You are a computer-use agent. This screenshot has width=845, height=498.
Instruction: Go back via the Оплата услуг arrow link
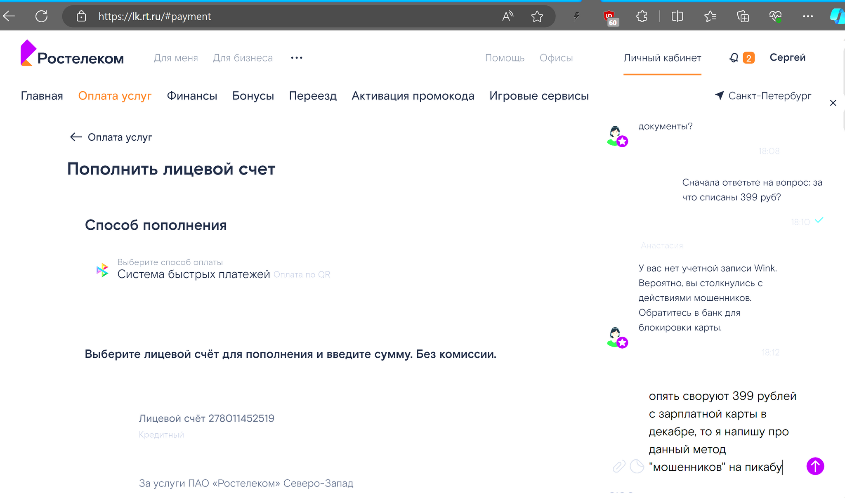(111, 137)
